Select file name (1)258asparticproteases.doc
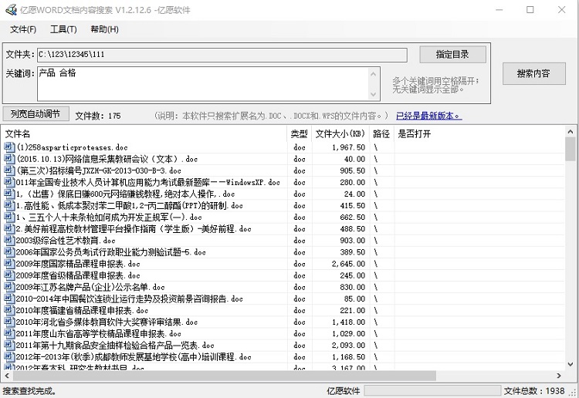 (72, 147)
